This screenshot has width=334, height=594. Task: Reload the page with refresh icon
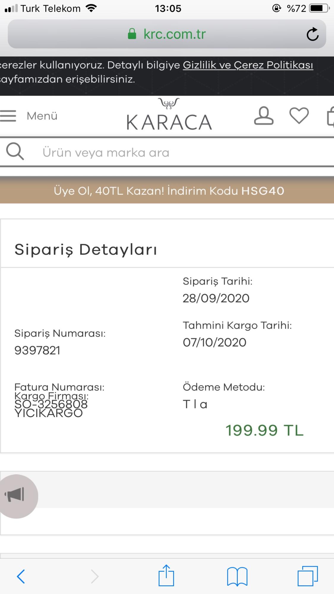click(x=313, y=34)
